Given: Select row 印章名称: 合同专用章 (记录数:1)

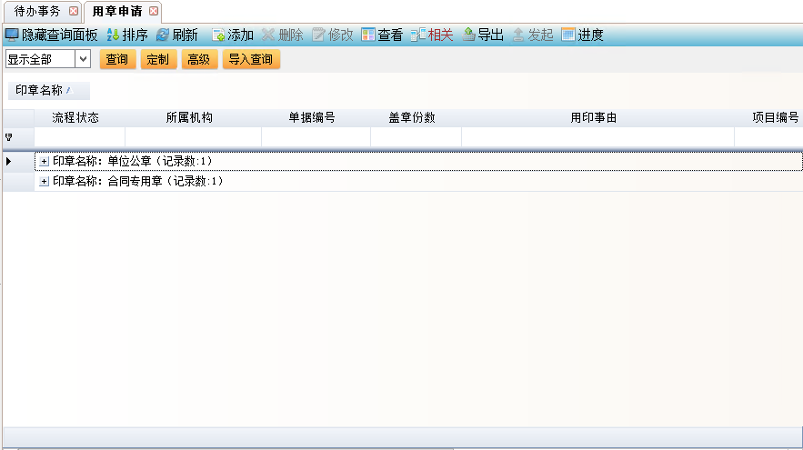Looking at the screenshot, I should coord(418,181).
